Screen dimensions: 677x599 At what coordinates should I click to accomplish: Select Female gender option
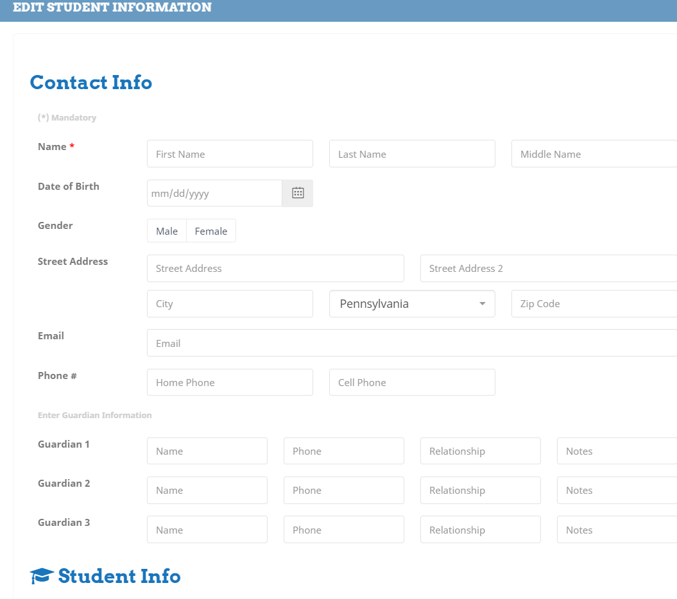click(211, 231)
